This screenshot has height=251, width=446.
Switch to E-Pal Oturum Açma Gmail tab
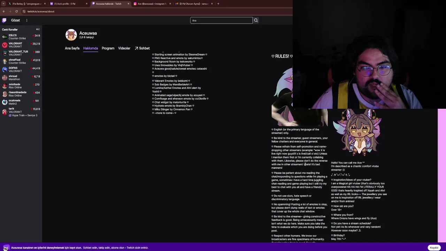tap(194, 4)
